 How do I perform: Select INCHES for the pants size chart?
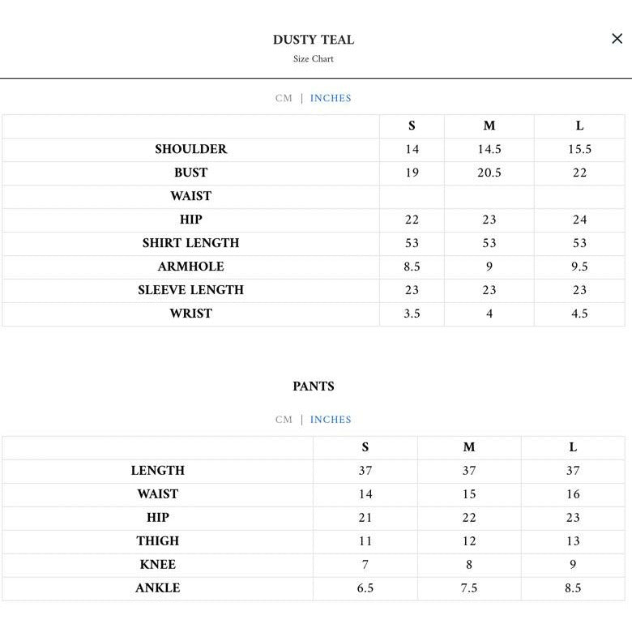coord(331,420)
